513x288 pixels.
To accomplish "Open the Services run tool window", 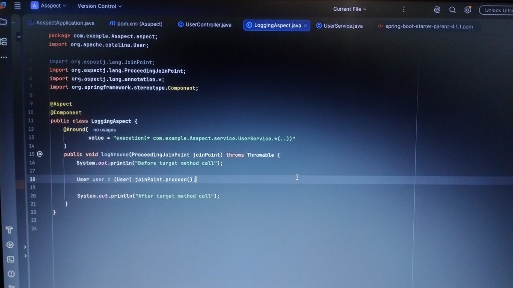I will click(x=10, y=244).
